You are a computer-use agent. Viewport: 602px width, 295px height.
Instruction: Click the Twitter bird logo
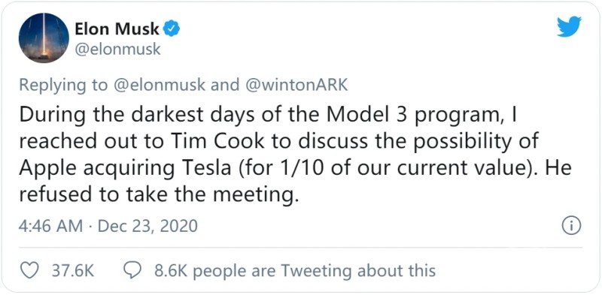point(570,27)
